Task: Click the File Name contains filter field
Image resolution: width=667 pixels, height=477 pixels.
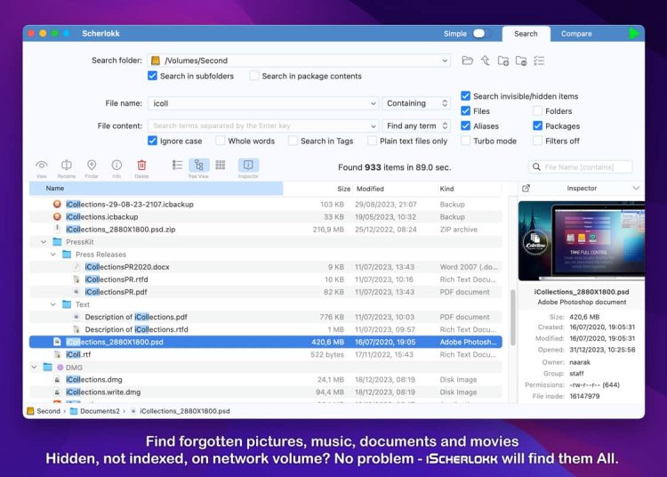Action: pos(586,166)
